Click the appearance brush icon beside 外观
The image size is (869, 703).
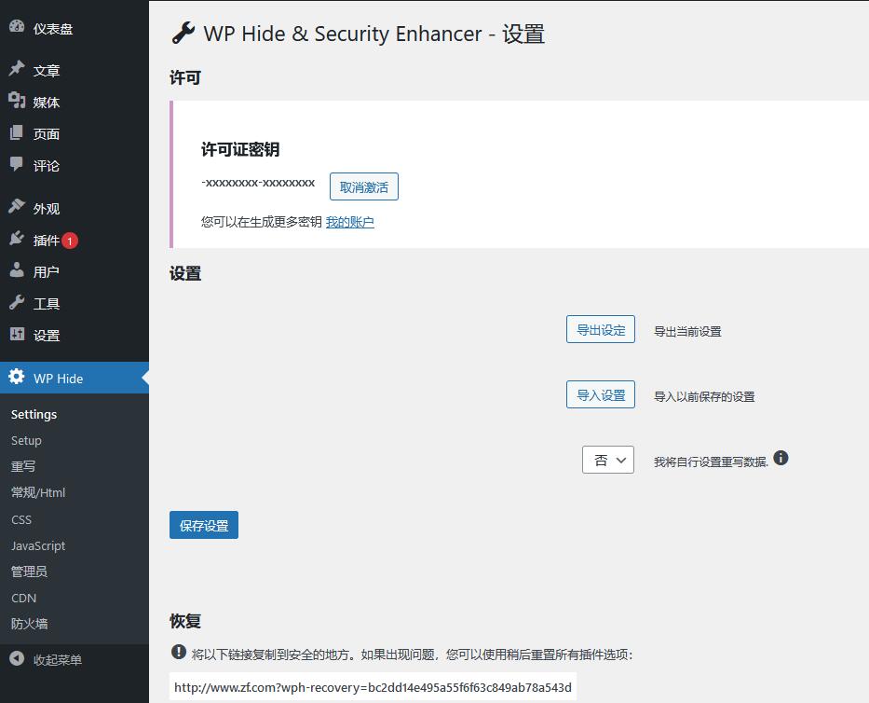(17, 206)
